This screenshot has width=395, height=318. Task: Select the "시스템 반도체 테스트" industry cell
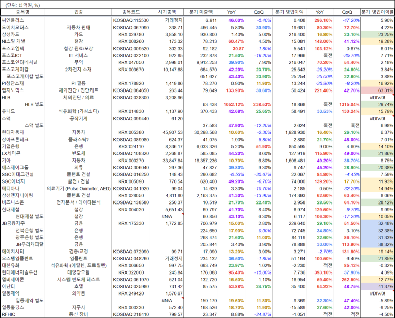[x=78, y=280]
